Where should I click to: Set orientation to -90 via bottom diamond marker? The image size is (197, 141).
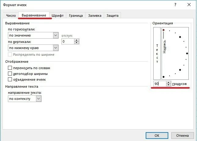click(x=164, y=77)
